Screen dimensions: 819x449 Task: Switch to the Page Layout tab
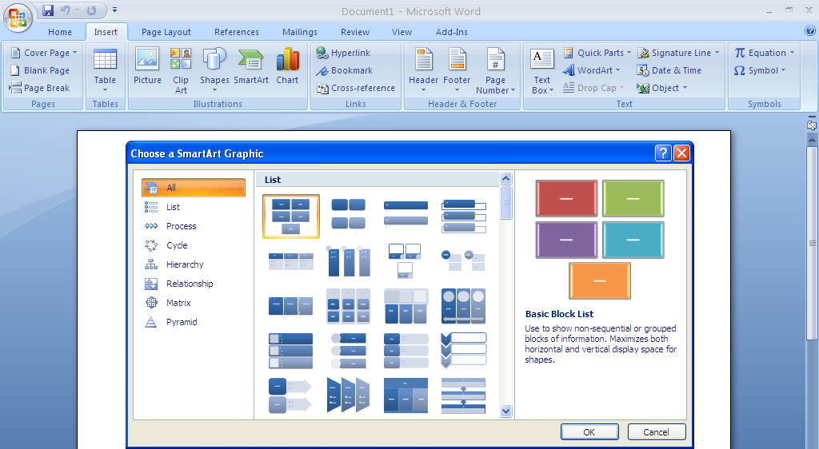166,32
